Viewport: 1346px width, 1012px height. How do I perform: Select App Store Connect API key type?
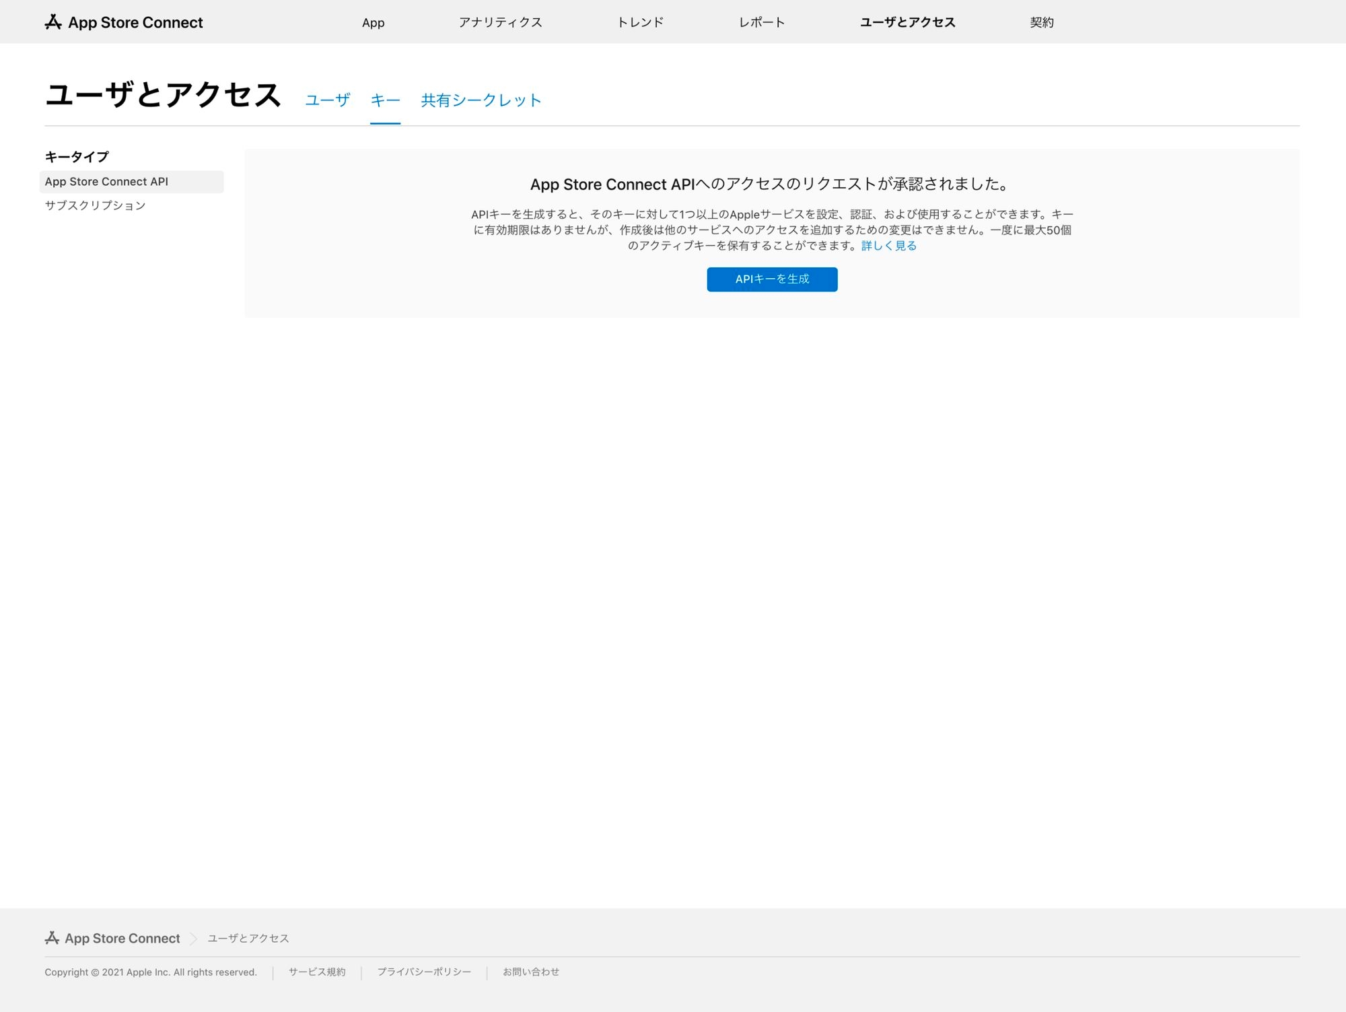click(x=132, y=182)
